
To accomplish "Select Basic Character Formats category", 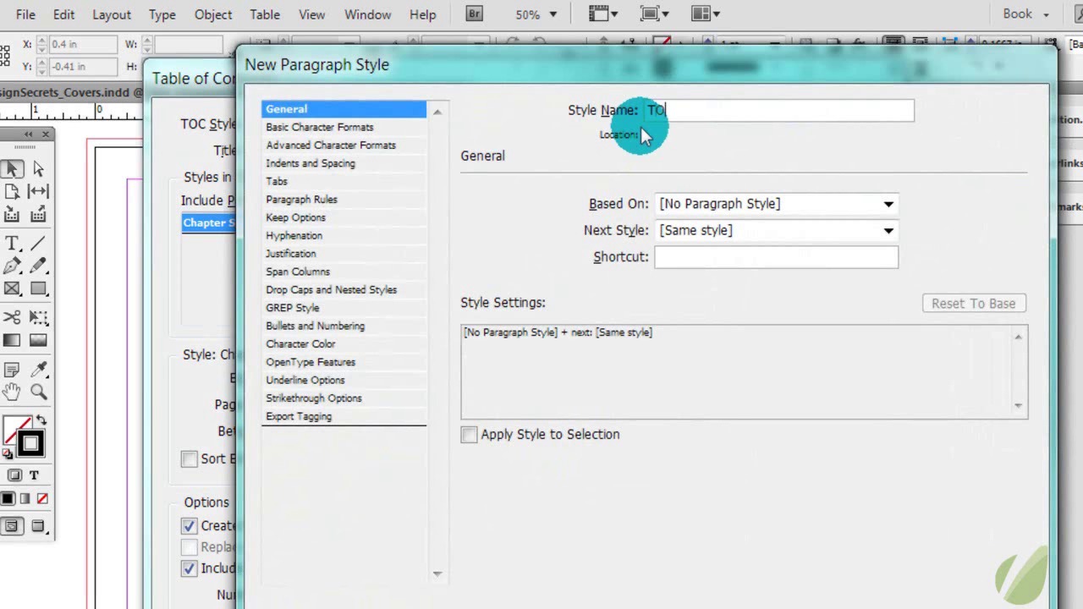I will (x=320, y=127).
